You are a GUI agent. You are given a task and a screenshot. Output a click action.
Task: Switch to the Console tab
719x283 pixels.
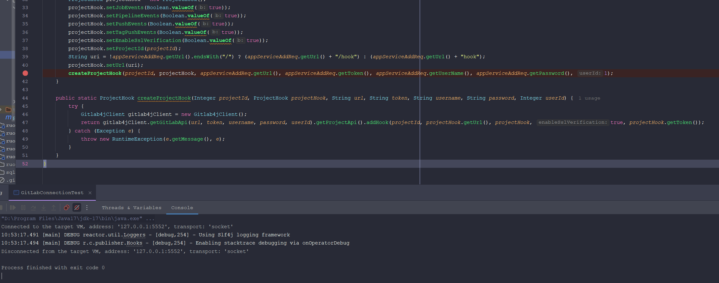pos(182,208)
